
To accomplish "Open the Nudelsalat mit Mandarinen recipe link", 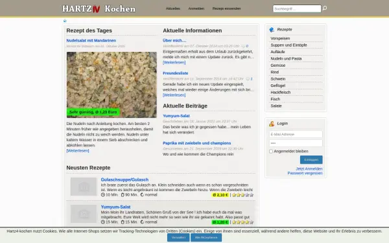I will pyautogui.click(x=91, y=40).
